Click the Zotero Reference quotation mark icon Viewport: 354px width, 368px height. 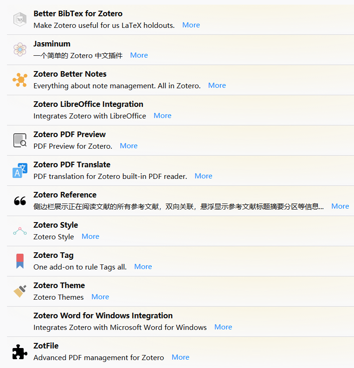coord(20,201)
